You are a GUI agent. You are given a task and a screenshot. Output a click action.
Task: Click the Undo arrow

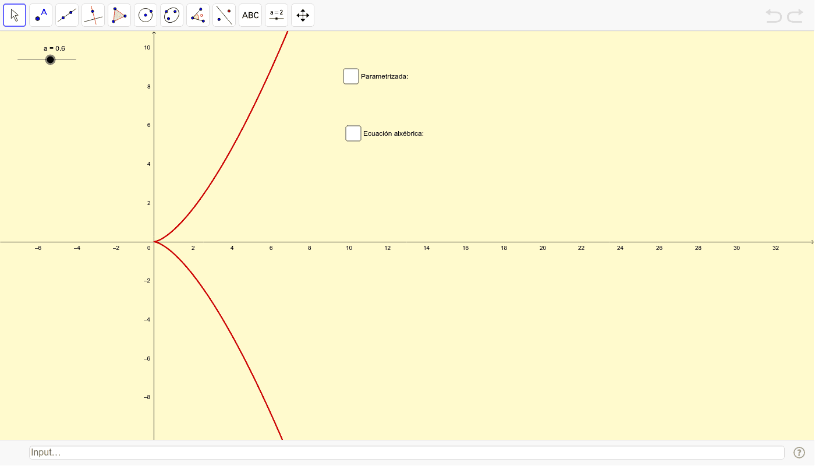[774, 16]
